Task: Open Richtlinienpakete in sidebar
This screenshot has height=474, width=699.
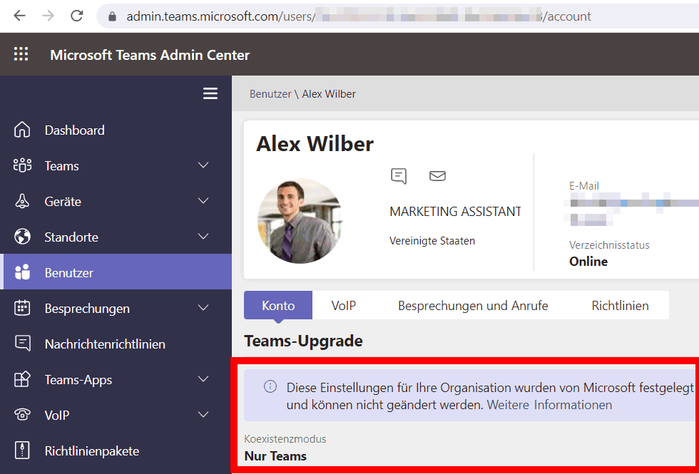Action: click(x=116, y=450)
